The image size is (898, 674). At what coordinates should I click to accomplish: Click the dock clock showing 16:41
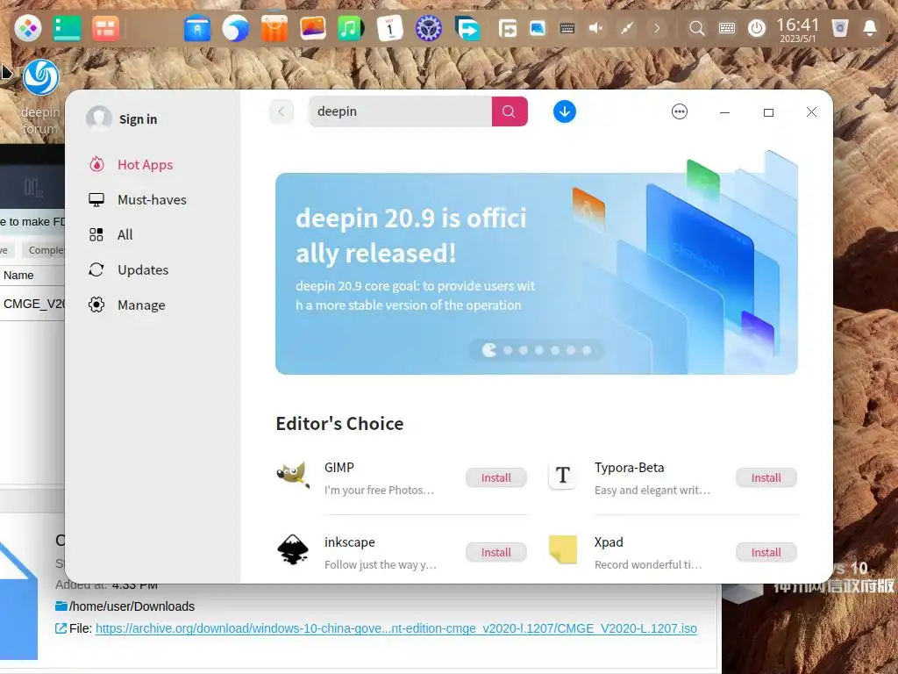pos(798,29)
